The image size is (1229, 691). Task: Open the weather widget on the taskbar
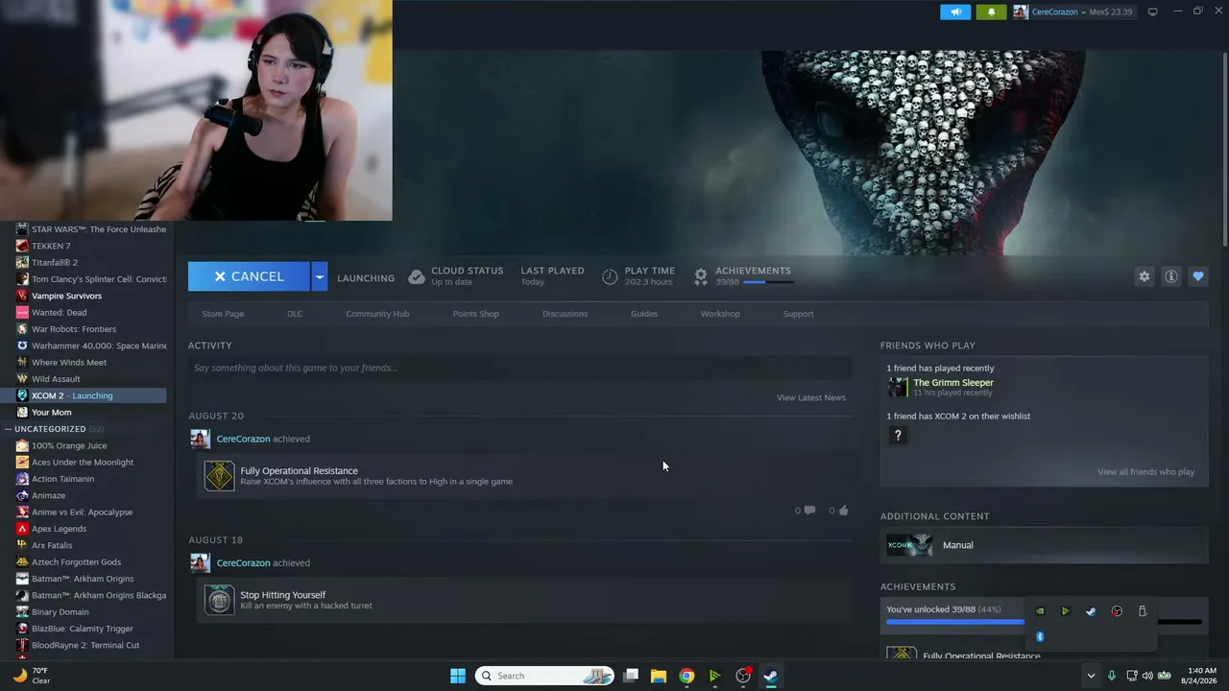coord(32,676)
